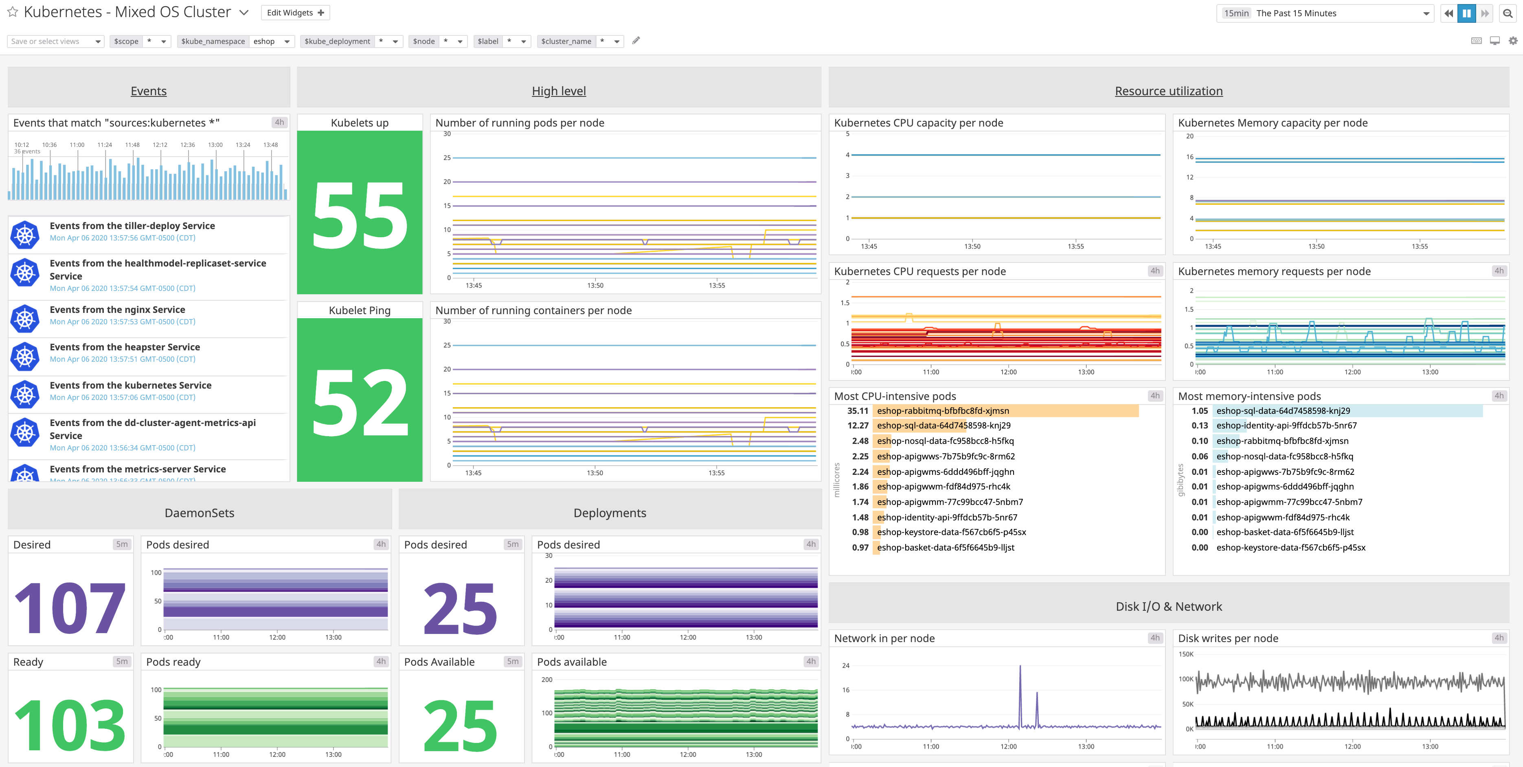Step back in time with the rewind control
Image resolution: width=1523 pixels, height=767 pixels.
[x=1448, y=13]
